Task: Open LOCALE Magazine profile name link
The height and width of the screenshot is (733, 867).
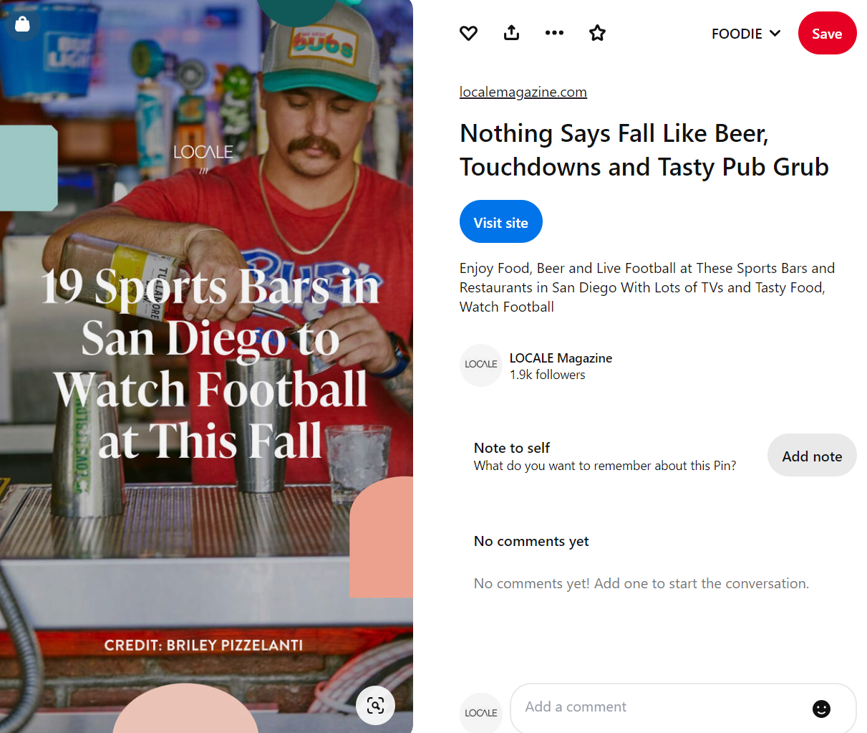Action: coord(561,358)
